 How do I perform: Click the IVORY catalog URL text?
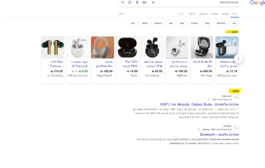[217, 129]
